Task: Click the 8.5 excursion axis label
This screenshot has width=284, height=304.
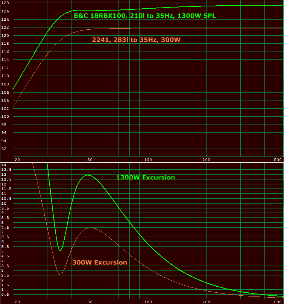Action: 5,218
